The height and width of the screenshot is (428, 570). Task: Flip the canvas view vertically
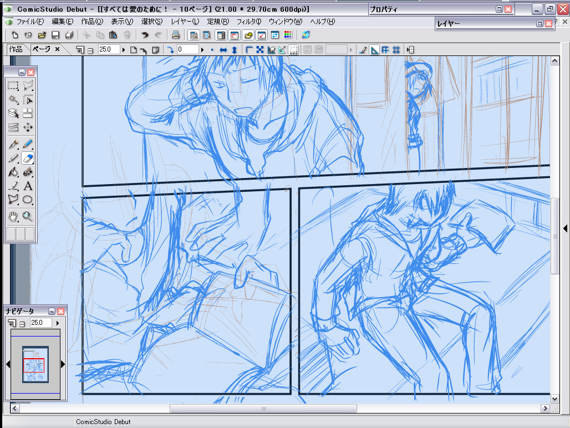235,50
